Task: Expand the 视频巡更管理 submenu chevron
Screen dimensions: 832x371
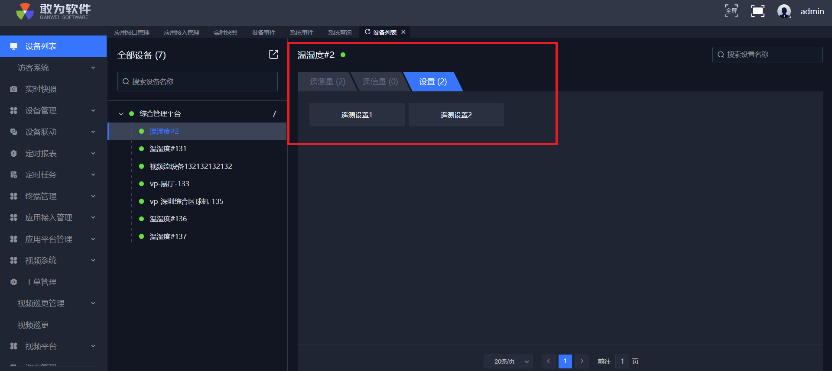Action: (x=93, y=303)
